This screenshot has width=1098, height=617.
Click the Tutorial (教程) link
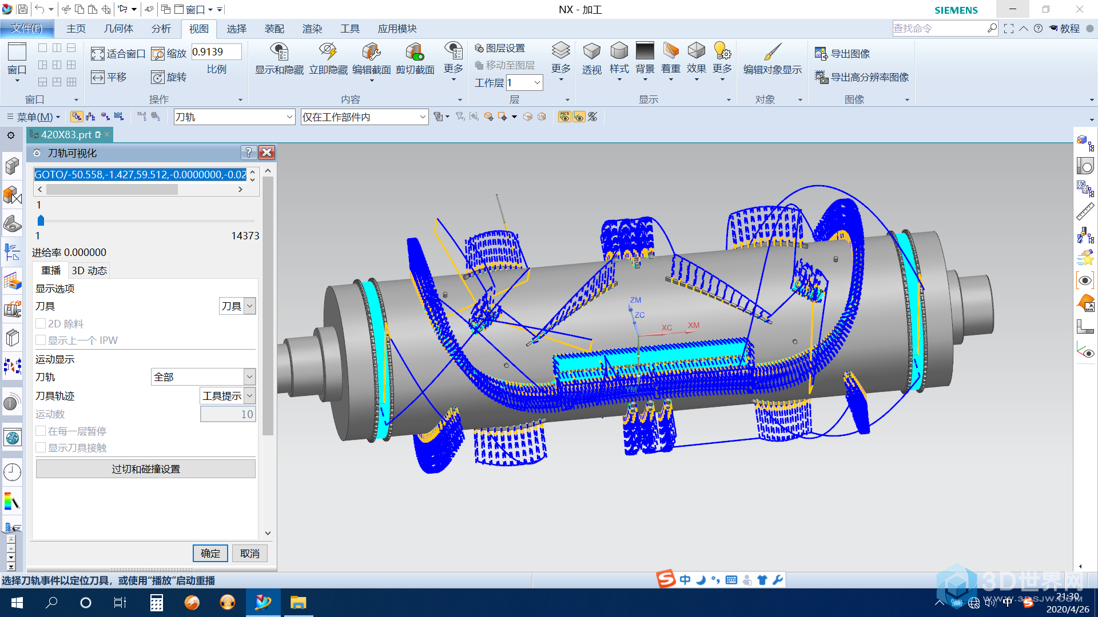click(x=1069, y=29)
